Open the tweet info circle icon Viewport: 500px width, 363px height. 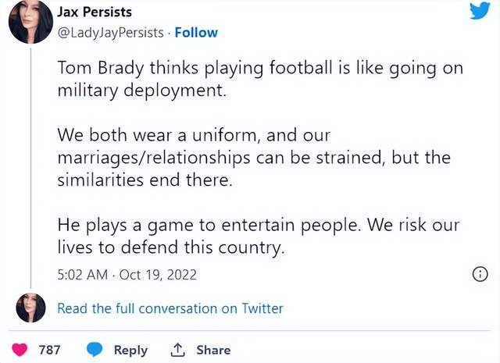pyautogui.click(x=480, y=274)
